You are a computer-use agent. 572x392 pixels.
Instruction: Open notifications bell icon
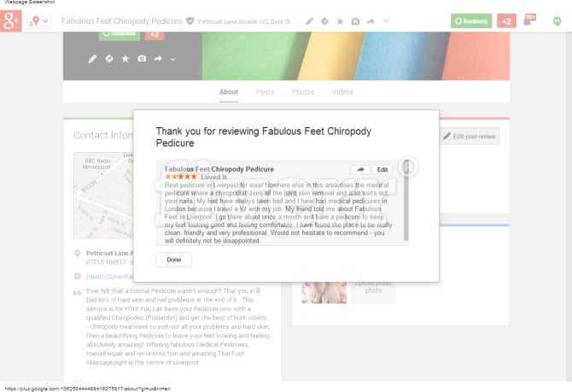coord(528,20)
